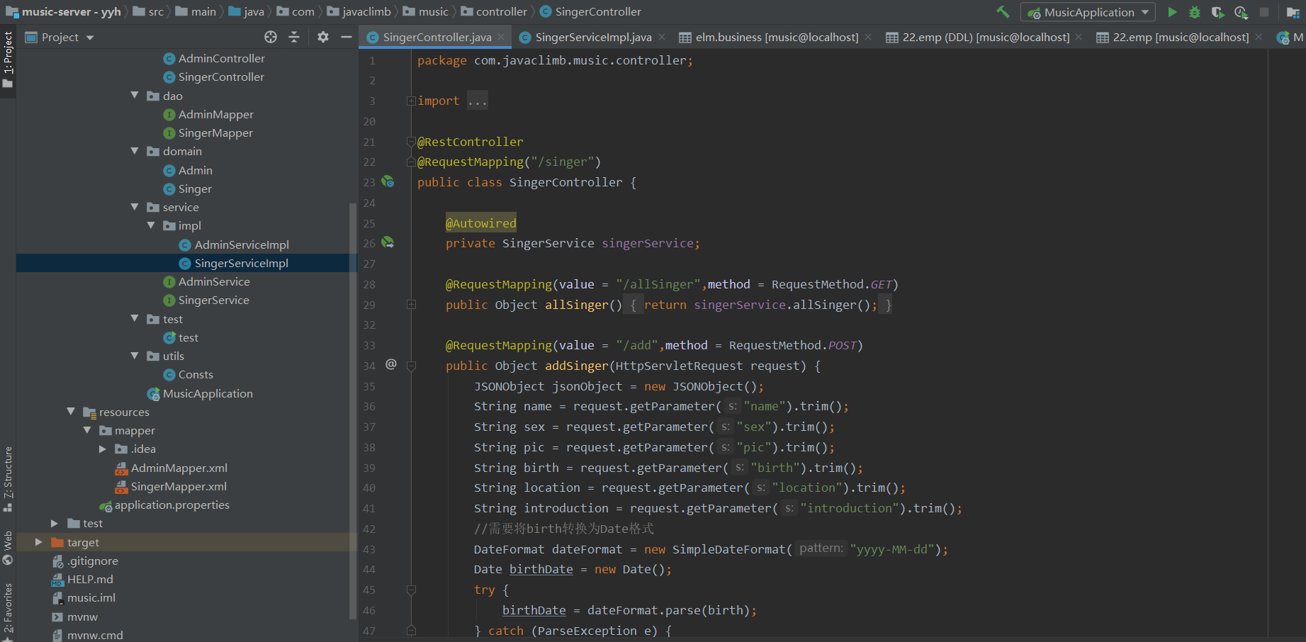The image size is (1306, 642).
Task: Select AdminServiceImpl in the tree
Action: tap(241, 244)
